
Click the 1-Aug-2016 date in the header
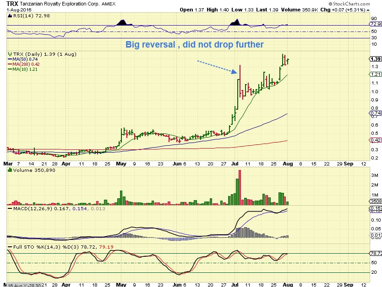(x=19, y=10)
